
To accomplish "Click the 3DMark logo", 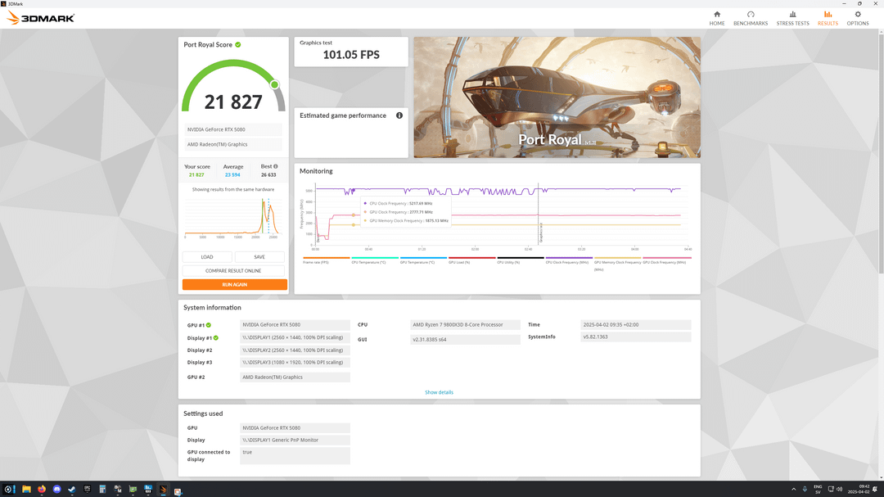I will 41,18.
